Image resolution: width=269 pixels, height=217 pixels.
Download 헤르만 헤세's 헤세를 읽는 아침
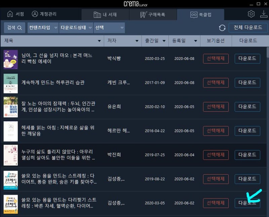click(247, 131)
